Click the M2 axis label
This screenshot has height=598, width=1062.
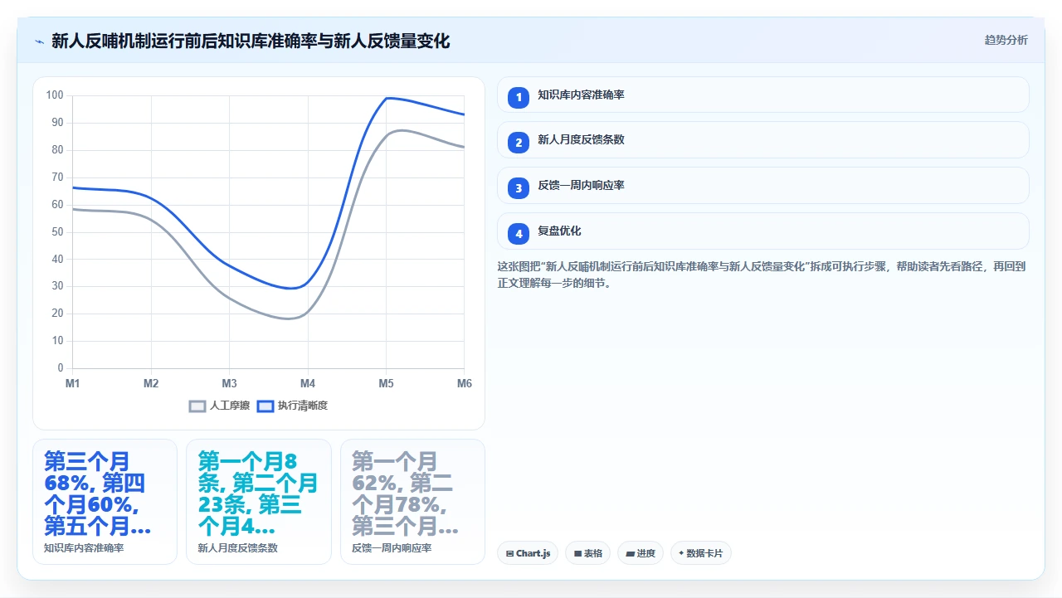(151, 383)
